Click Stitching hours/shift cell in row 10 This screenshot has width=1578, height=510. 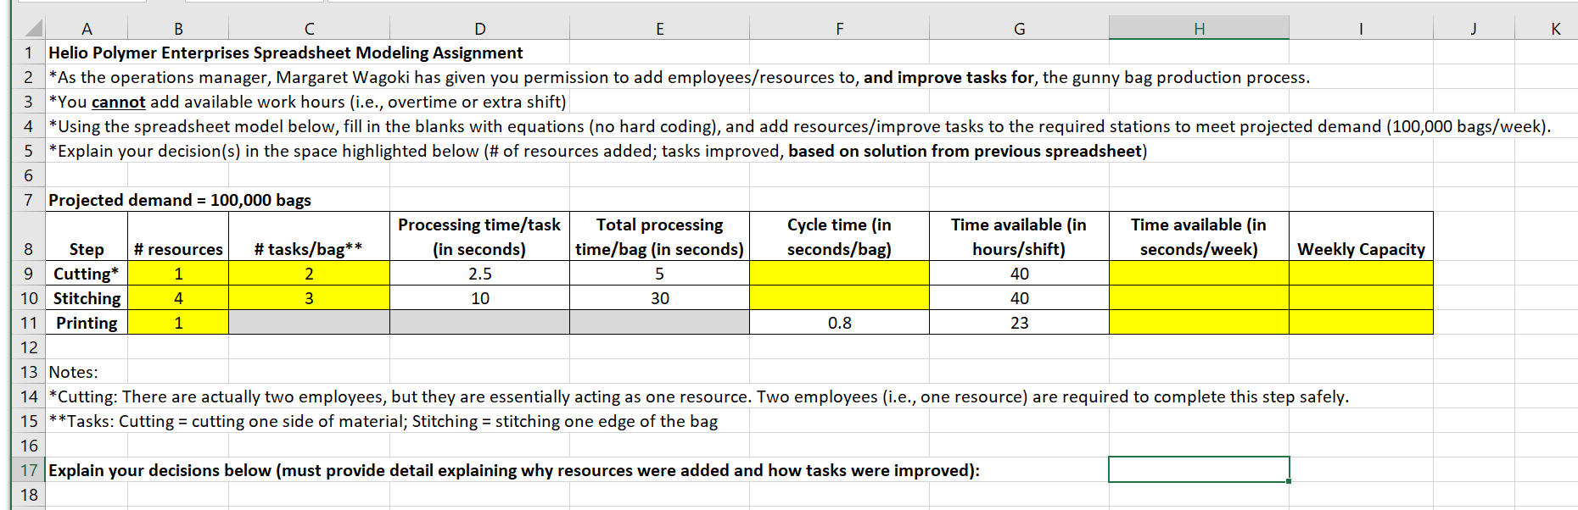tap(1020, 298)
